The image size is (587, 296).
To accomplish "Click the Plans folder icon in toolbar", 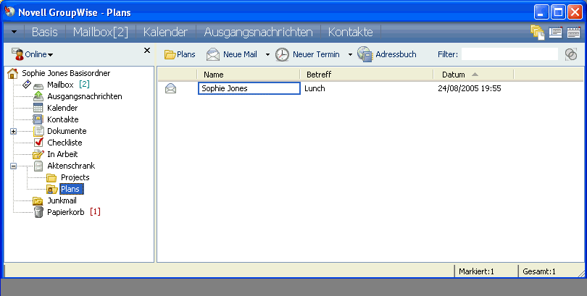I will click(x=170, y=54).
